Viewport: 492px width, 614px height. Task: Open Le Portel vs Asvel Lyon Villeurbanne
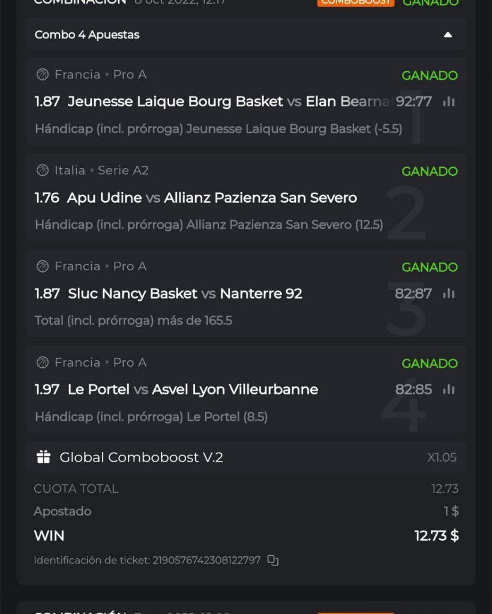(193, 390)
